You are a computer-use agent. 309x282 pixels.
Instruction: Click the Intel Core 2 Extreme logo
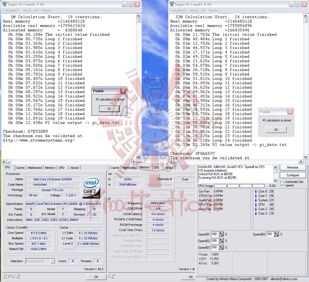coord(91,187)
